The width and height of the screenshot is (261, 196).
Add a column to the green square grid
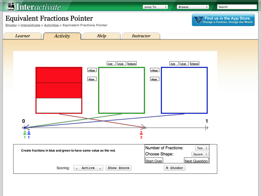click(121, 63)
